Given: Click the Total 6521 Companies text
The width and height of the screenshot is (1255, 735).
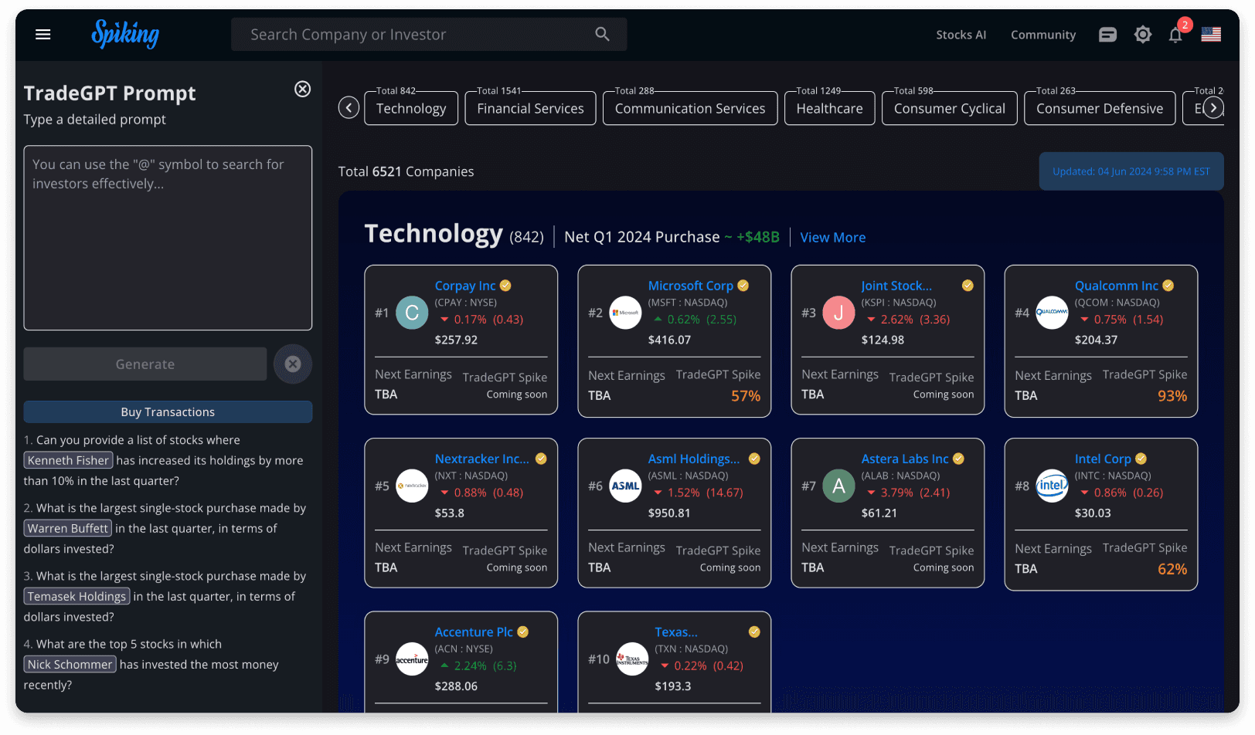Looking at the screenshot, I should point(406,171).
